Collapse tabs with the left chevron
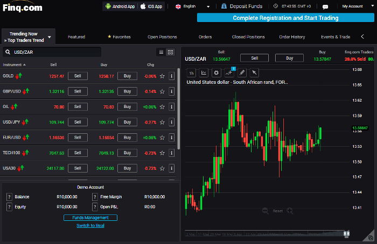377x244 pixels. point(362,37)
